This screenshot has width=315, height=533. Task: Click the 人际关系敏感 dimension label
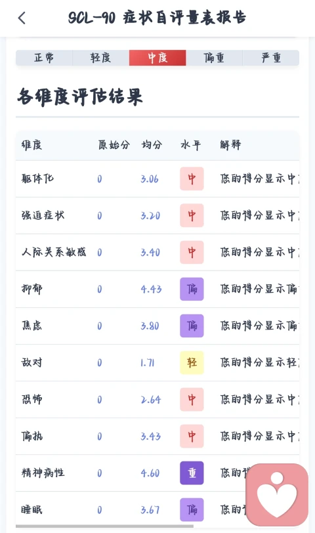54,252
